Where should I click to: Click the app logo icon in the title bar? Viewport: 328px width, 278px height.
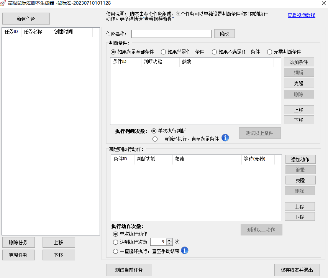pyautogui.click(x=4, y=3)
